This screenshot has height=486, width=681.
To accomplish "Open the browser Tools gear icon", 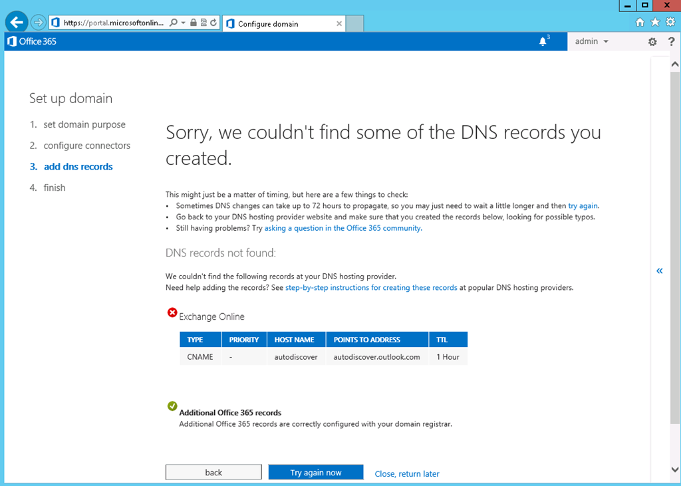I will (670, 22).
